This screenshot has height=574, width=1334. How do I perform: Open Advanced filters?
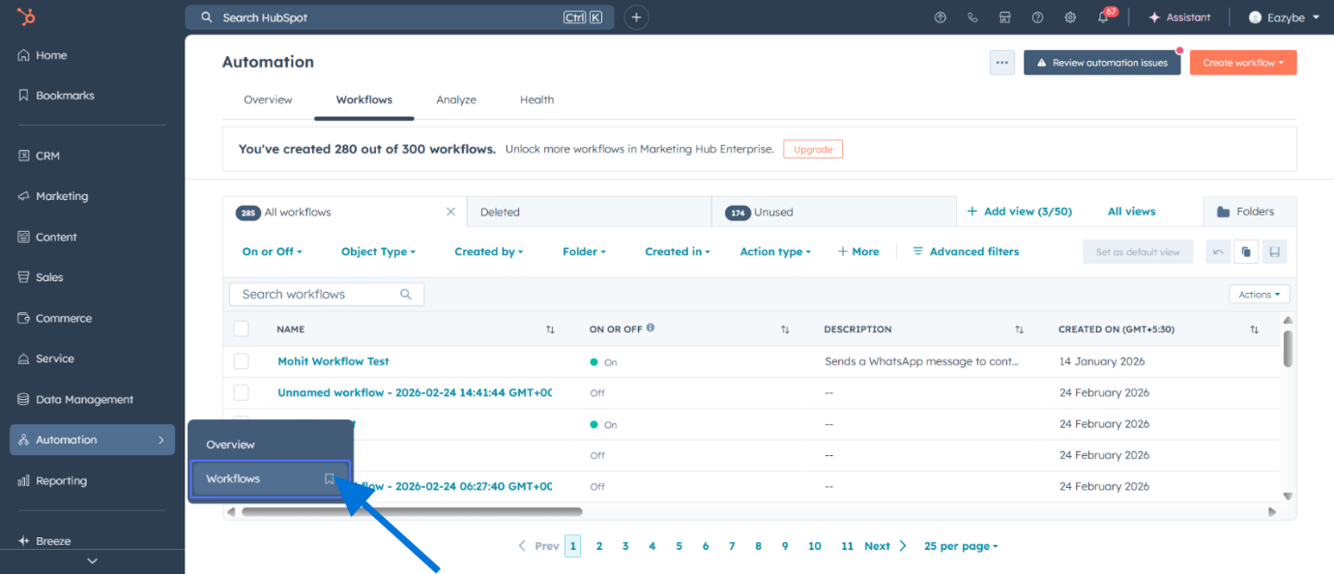[965, 251]
